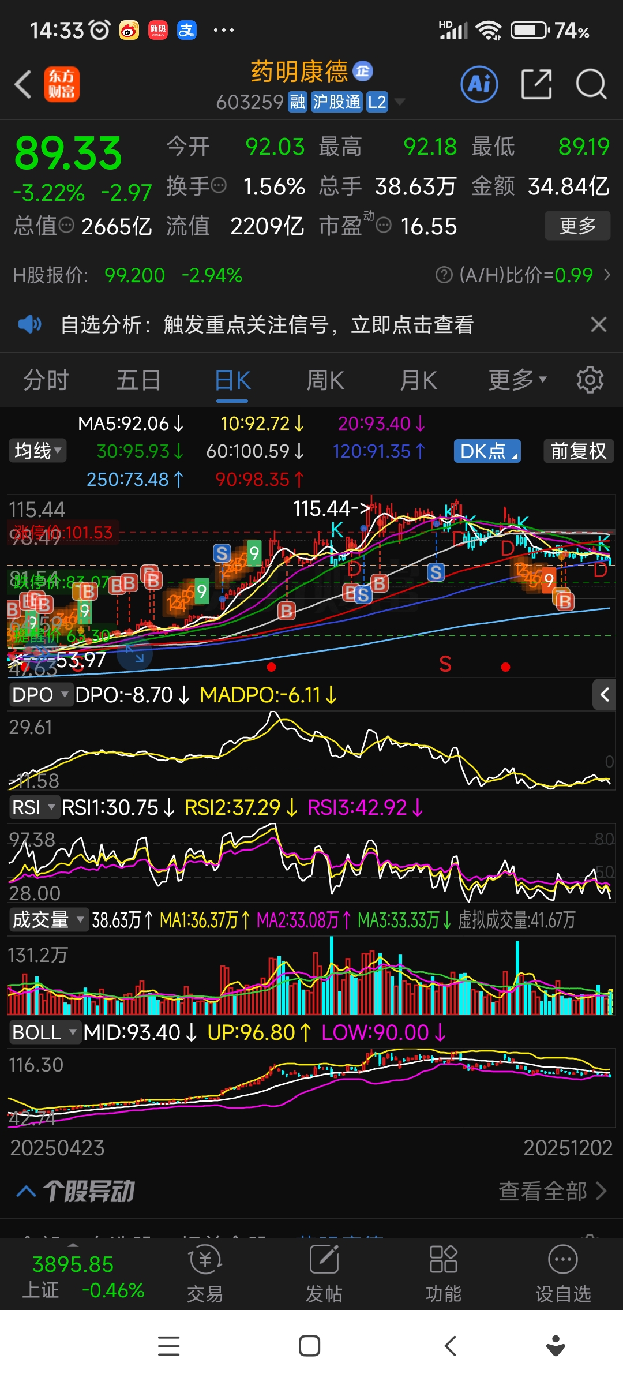This screenshot has width=623, height=1385.
Task: Switch to 五日 tab
Action: 138,380
